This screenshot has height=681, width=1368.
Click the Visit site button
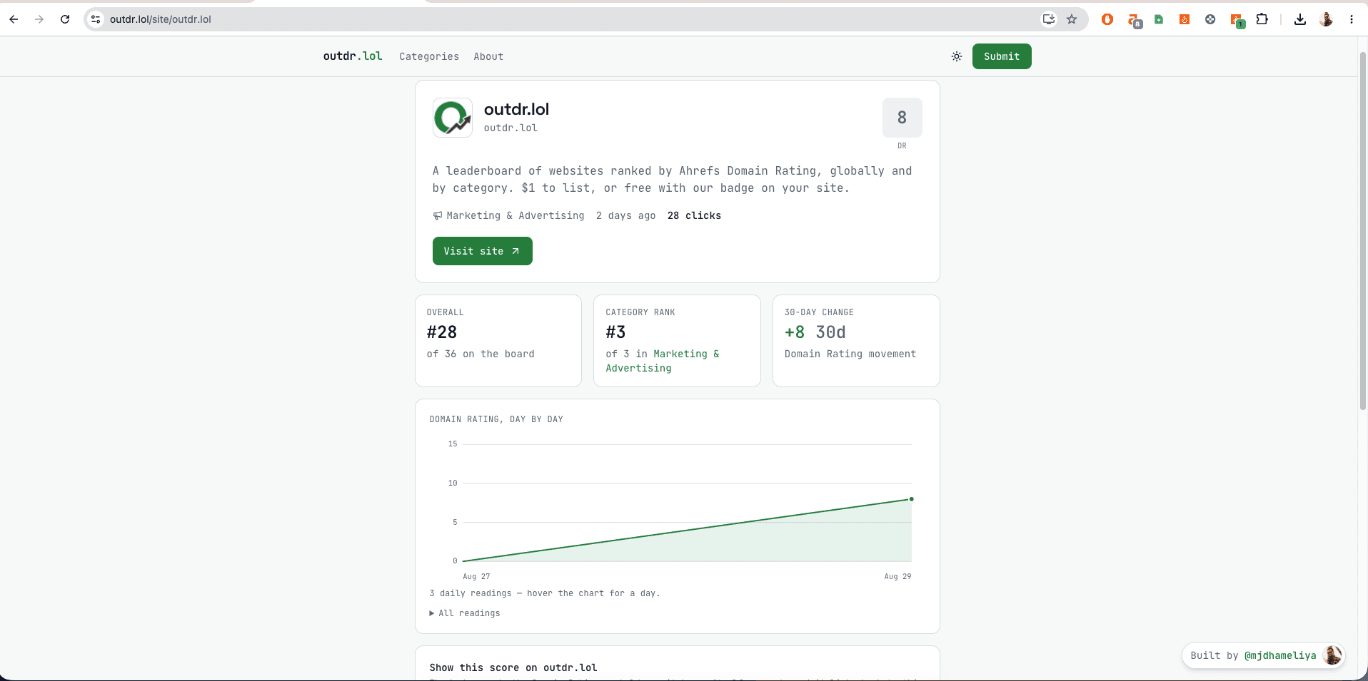click(483, 251)
